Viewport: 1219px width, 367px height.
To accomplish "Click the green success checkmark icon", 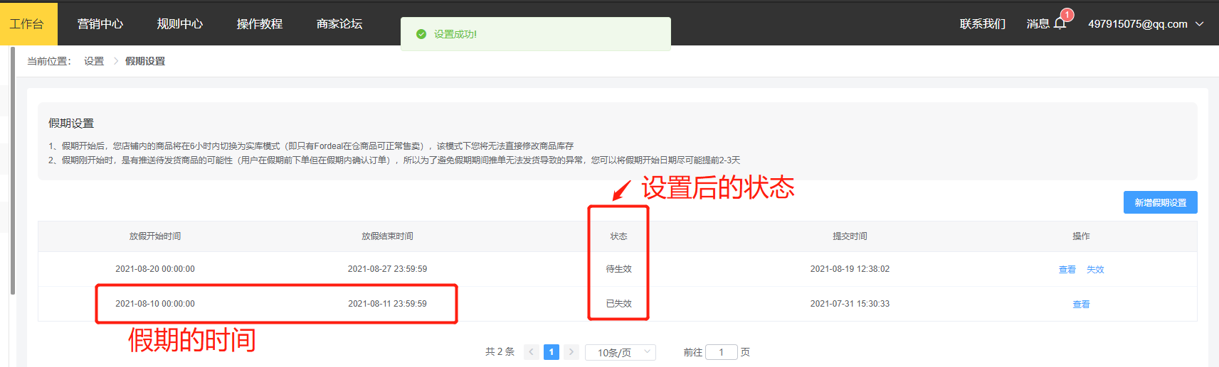I will coord(421,34).
